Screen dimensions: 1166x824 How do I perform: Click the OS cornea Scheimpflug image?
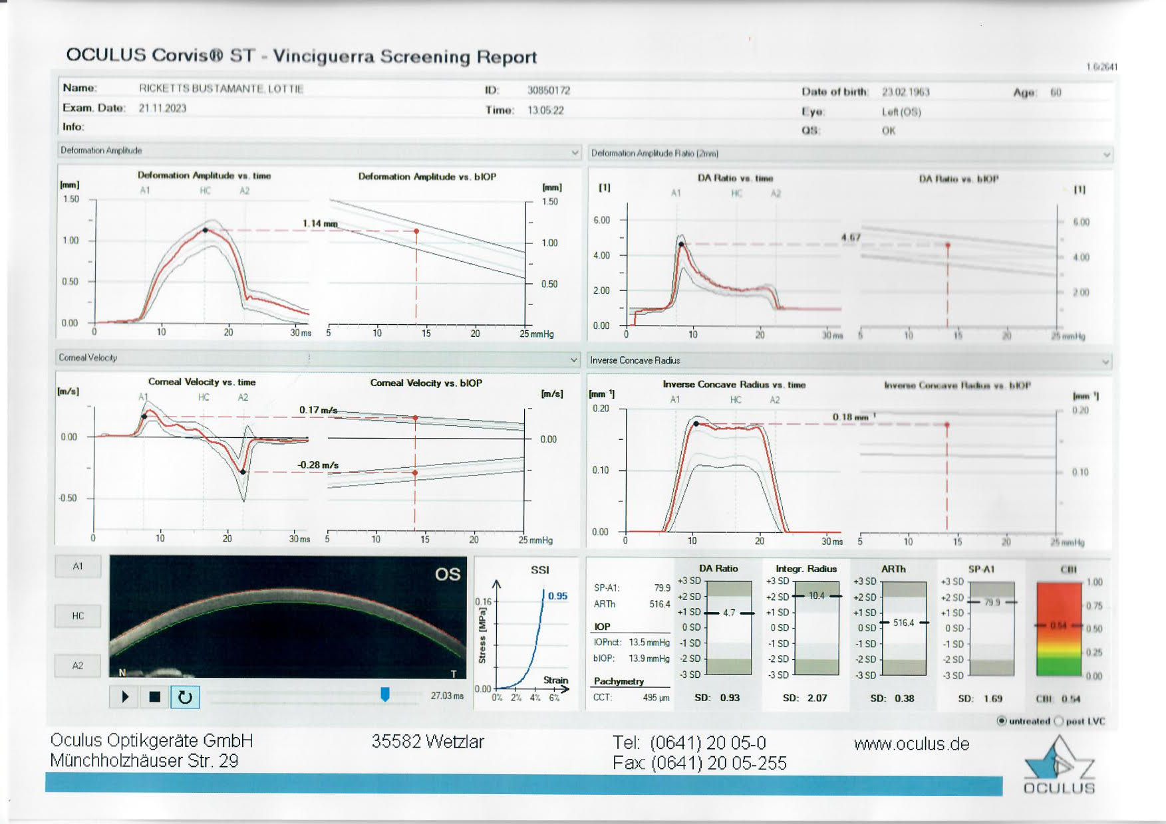288,617
